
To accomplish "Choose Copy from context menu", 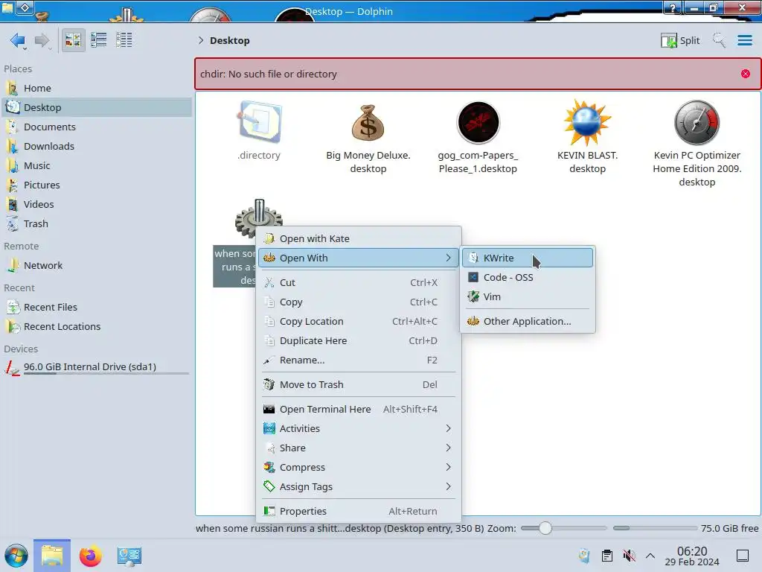I will pyautogui.click(x=359, y=302).
